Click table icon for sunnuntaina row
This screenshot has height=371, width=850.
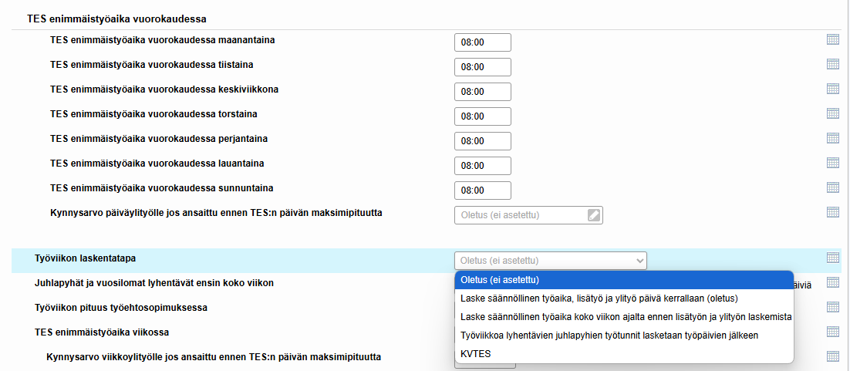[833, 187]
